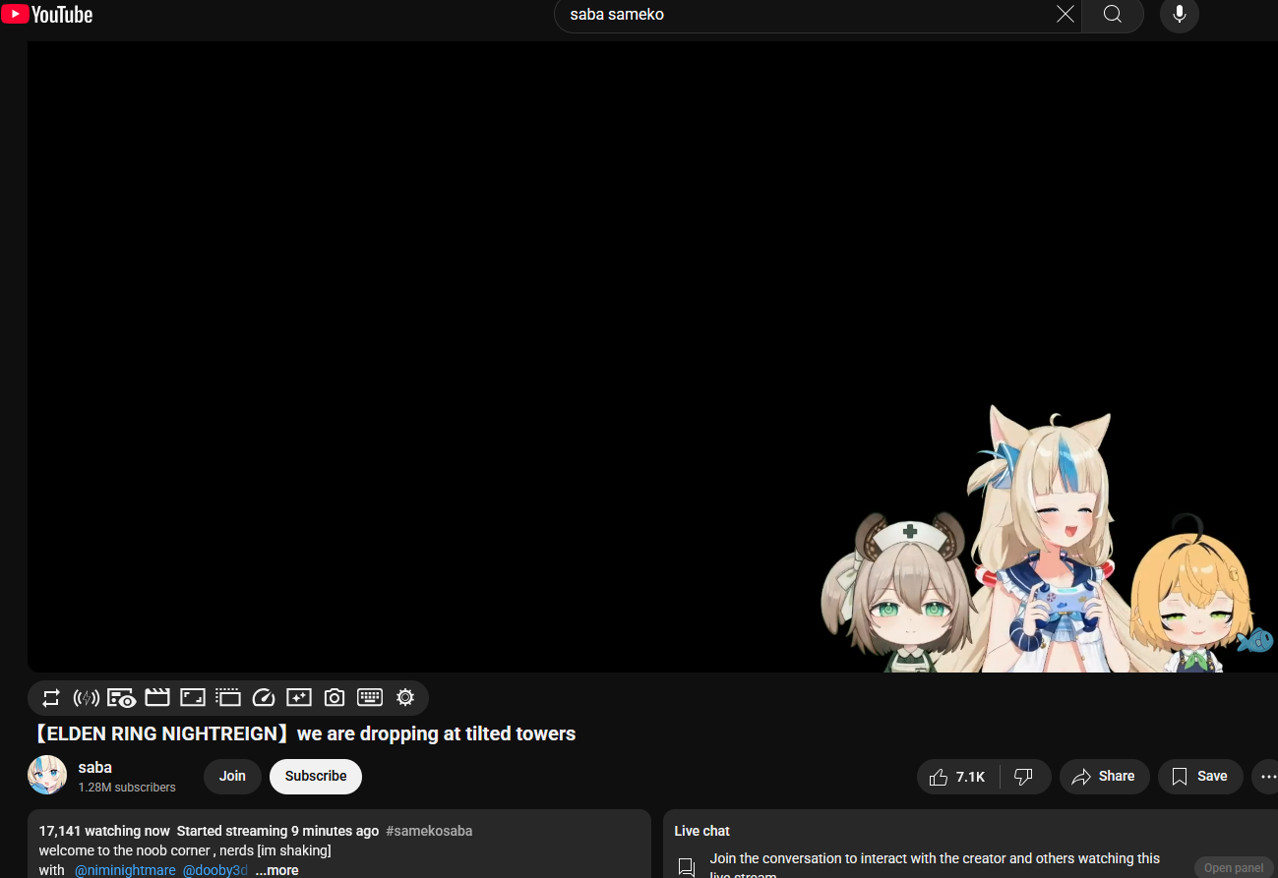Toggle the loop video icon

51,698
